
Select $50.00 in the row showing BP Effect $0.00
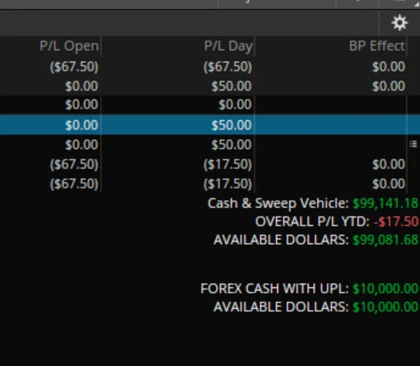[x=232, y=86]
